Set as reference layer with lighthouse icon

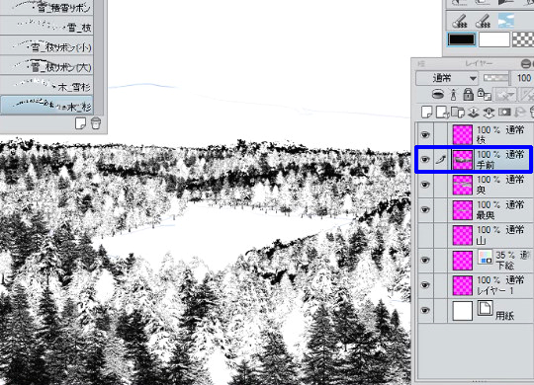coord(453,94)
